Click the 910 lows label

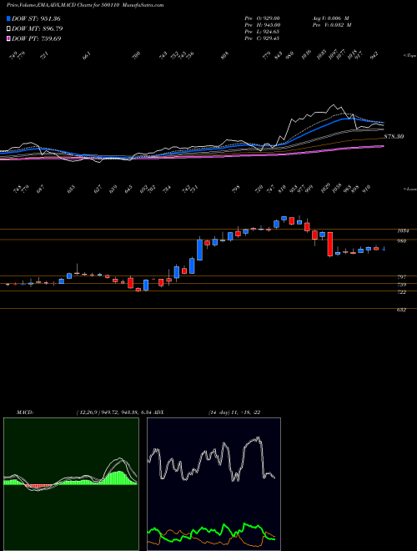366,190
